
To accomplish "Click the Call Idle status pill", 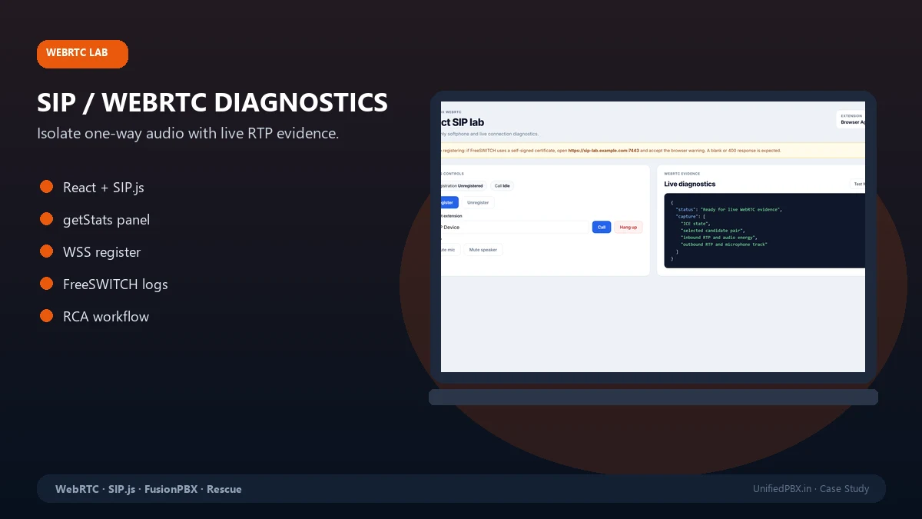I will tap(503, 185).
